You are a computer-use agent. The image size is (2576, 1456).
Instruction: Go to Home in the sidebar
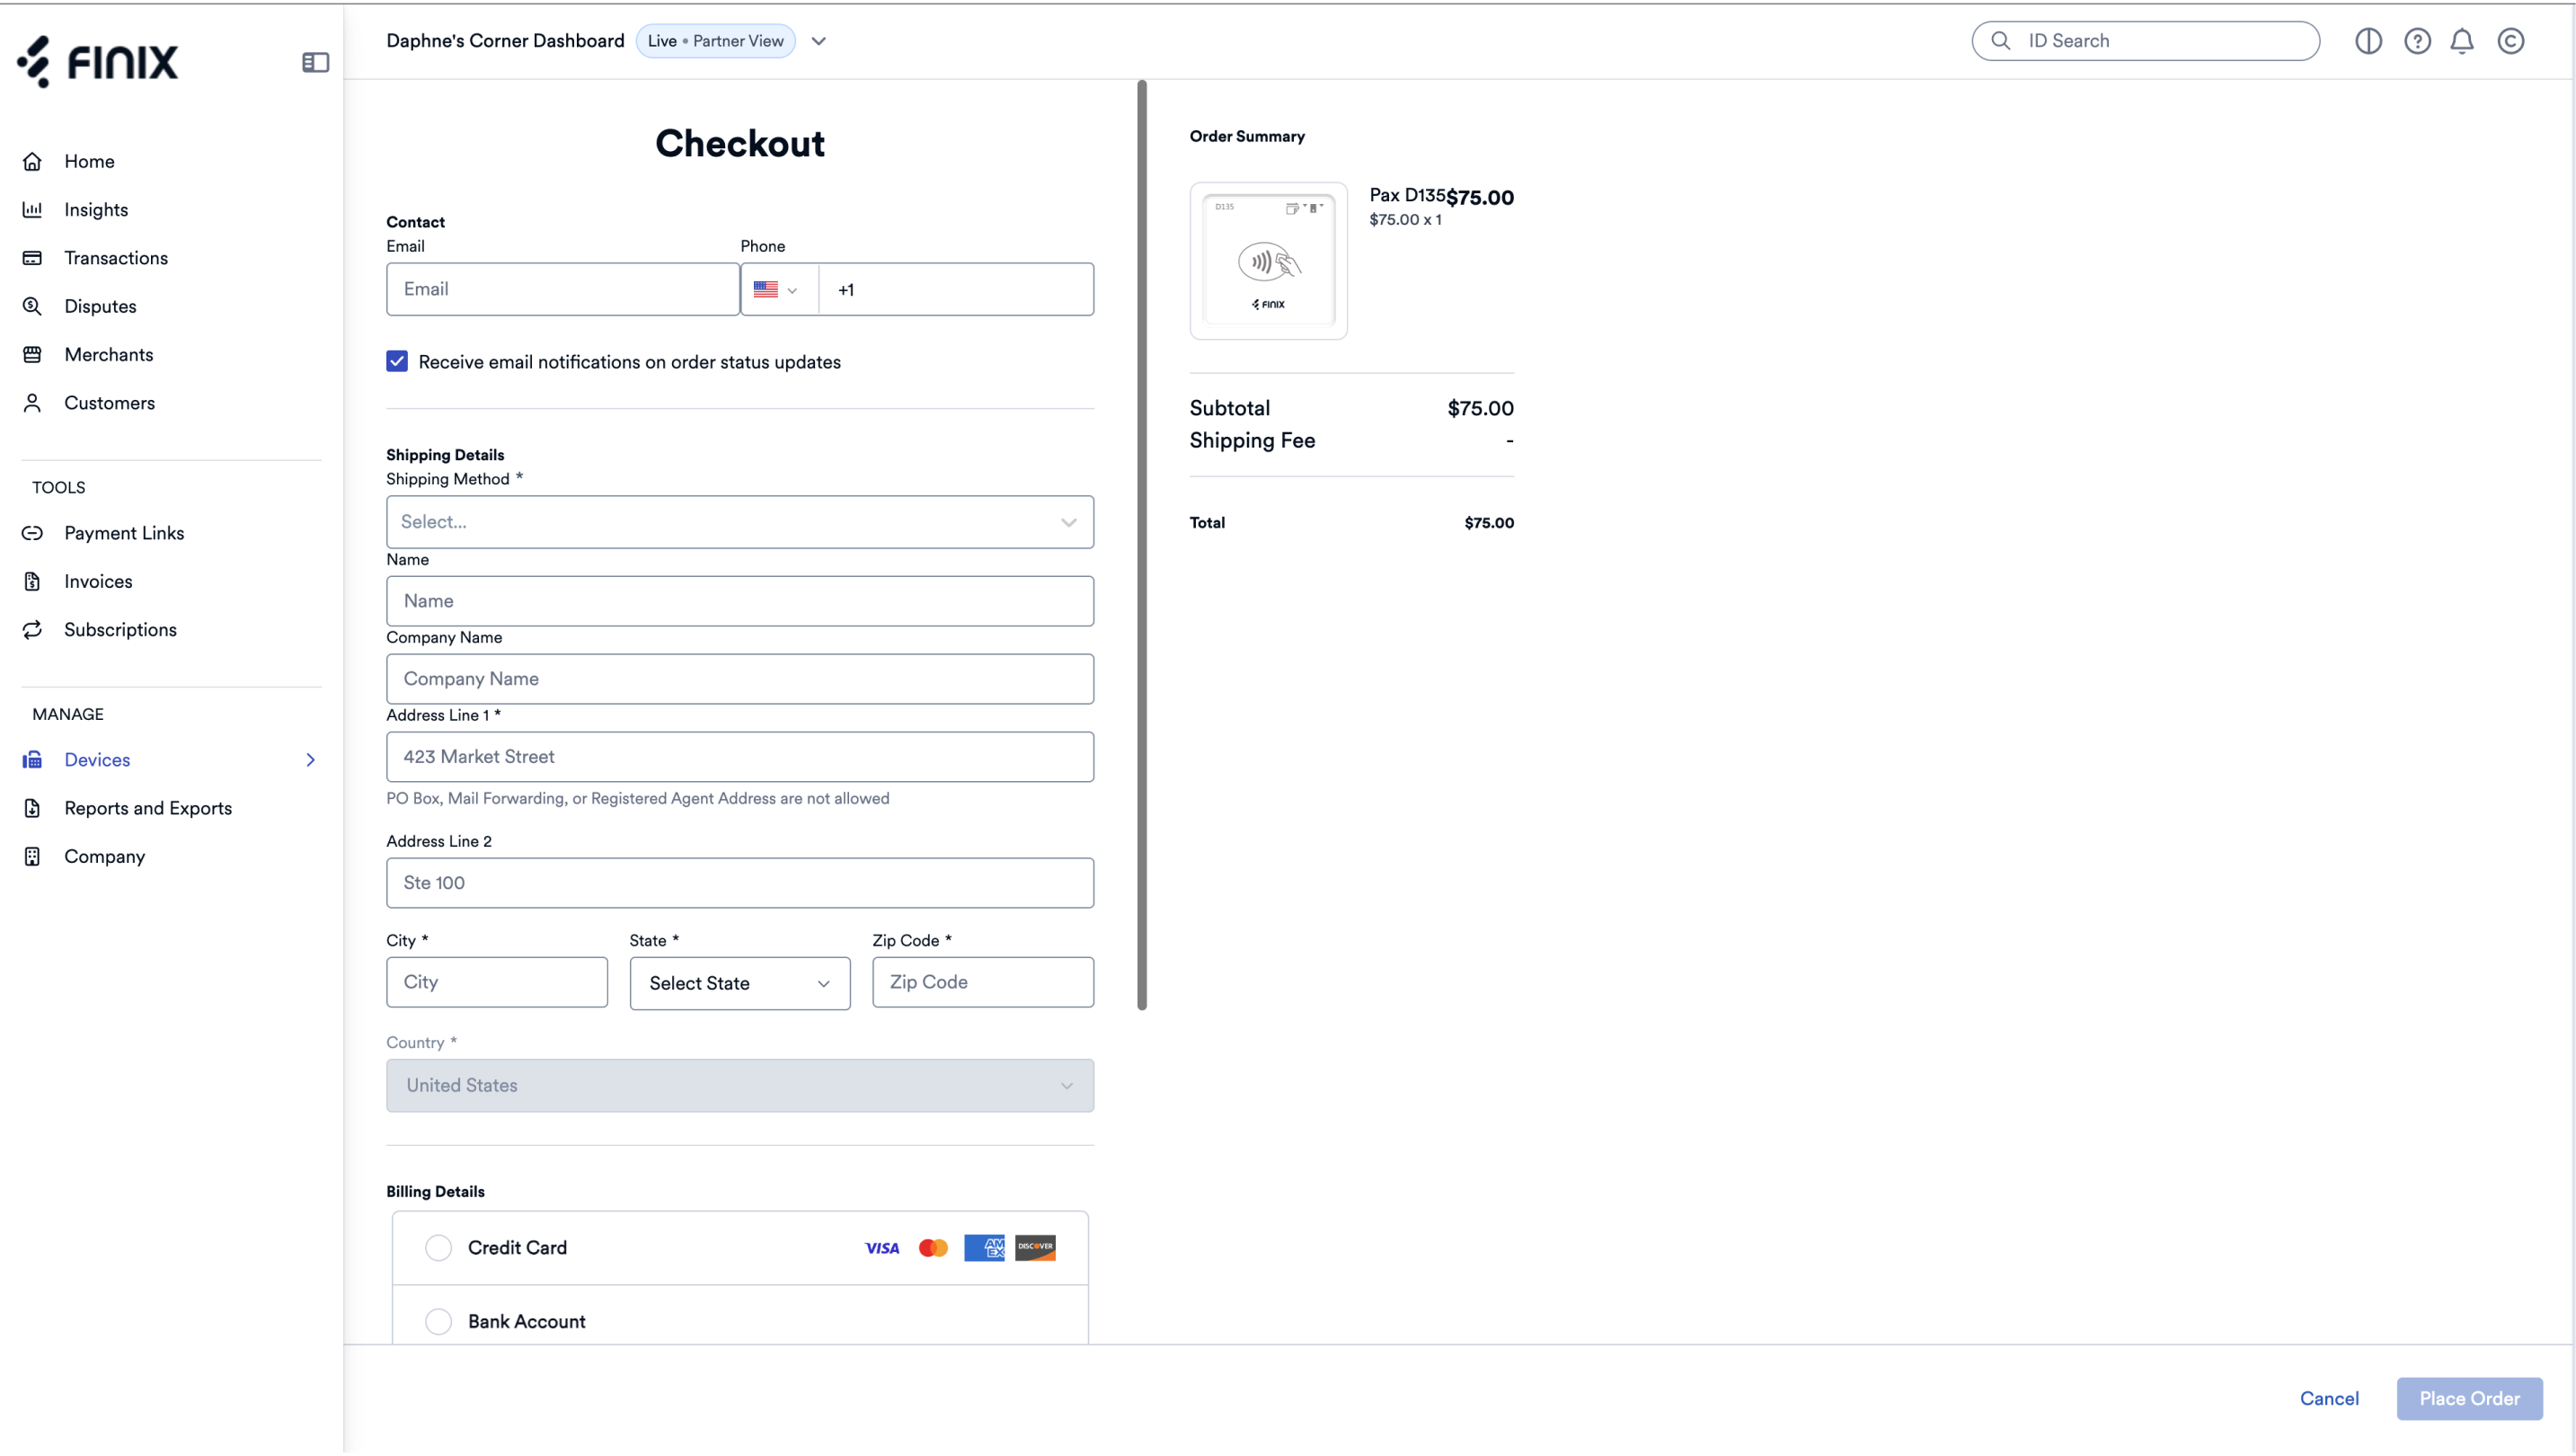(89, 161)
